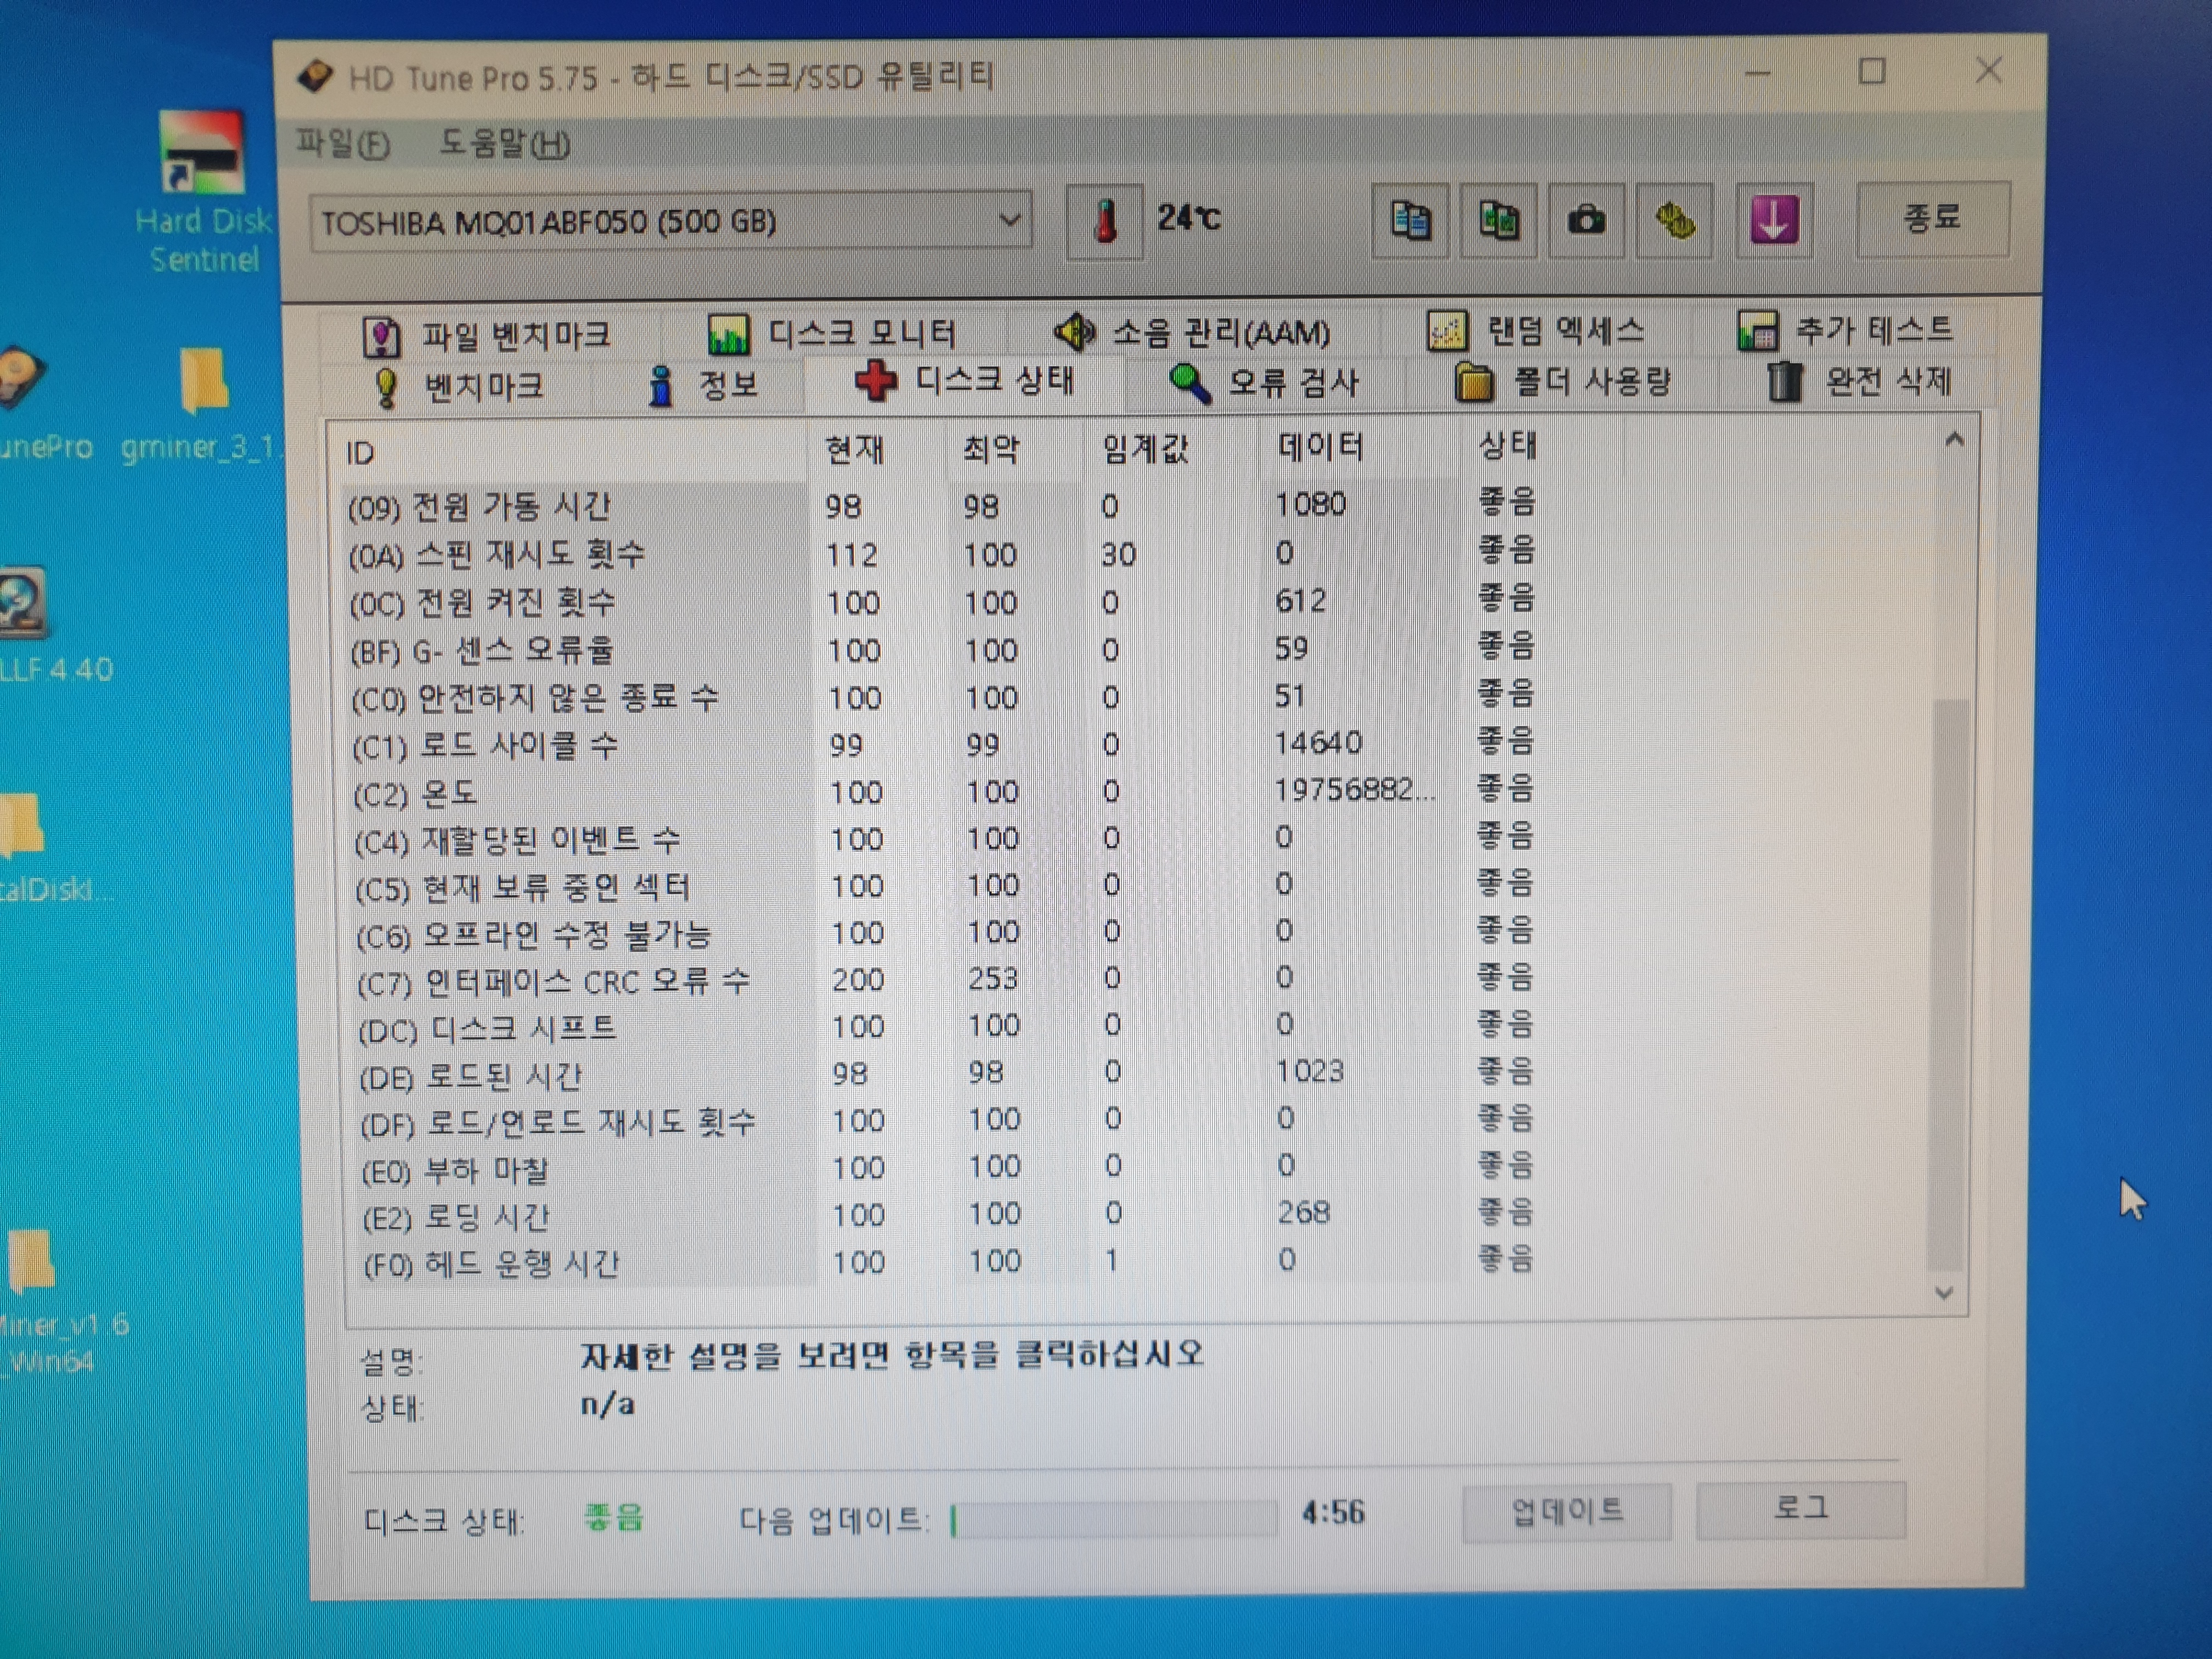
Task: Switch to the 소음 관리(AAM) tab
Action: [1192, 332]
